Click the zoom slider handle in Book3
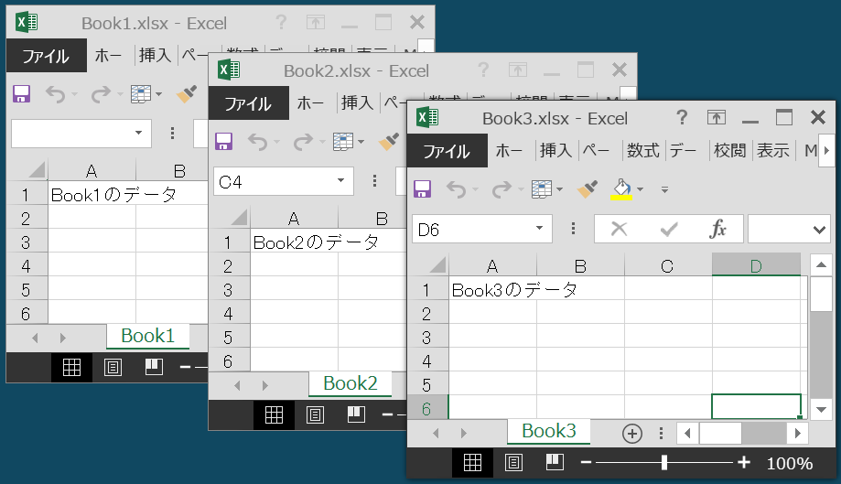The image size is (841, 484). point(664,462)
